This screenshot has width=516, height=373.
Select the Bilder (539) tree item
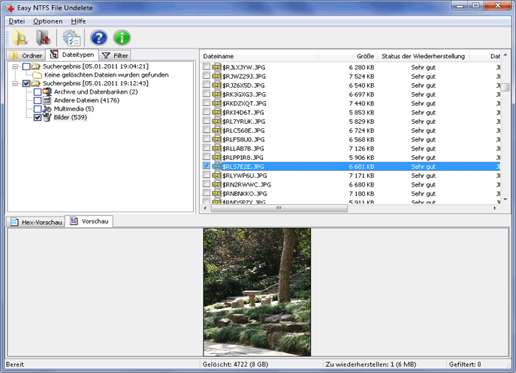(x=71, y=117)
